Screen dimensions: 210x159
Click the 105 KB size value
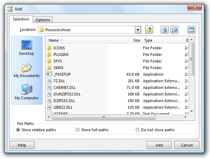click(x=134, y=107)
